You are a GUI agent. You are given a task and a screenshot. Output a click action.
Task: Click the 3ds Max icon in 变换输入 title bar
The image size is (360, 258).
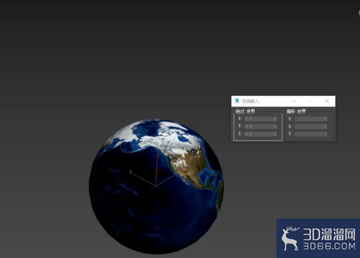tap(237, 101)
